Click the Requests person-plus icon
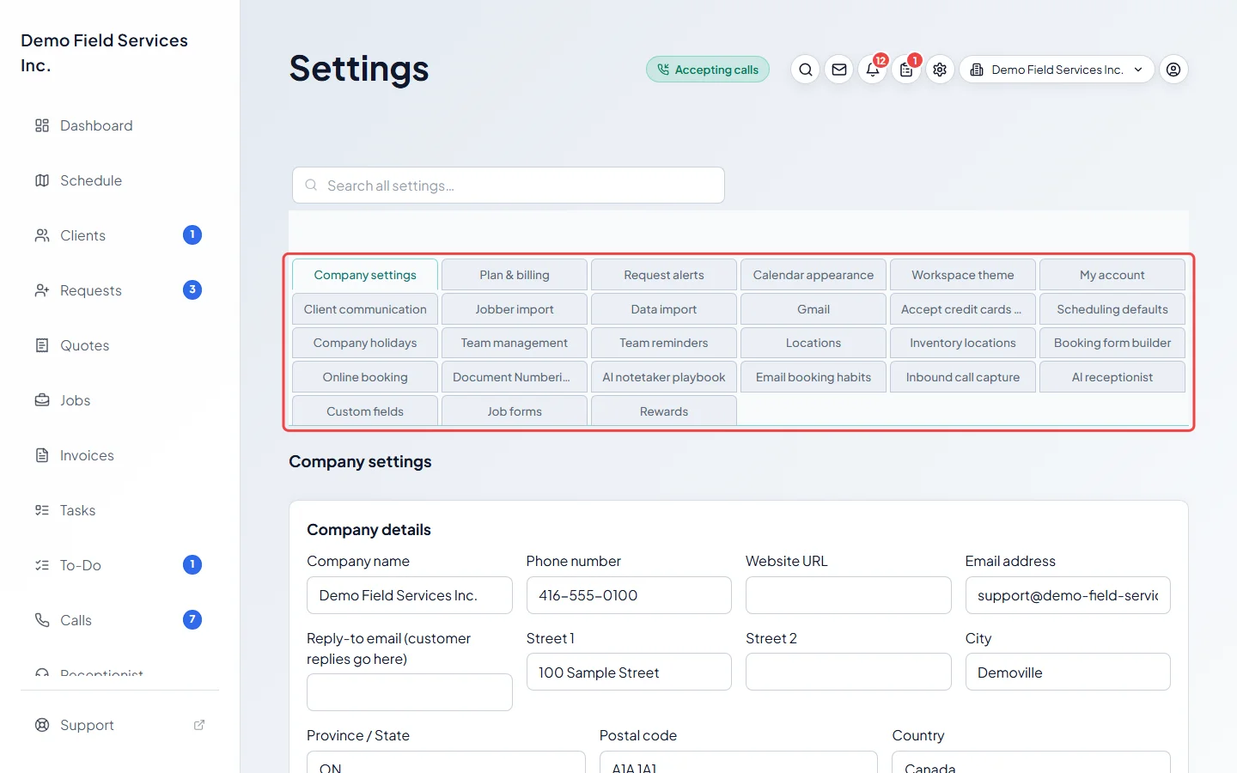The width and height of the screenshot is (1237, 773). point(42,290)
